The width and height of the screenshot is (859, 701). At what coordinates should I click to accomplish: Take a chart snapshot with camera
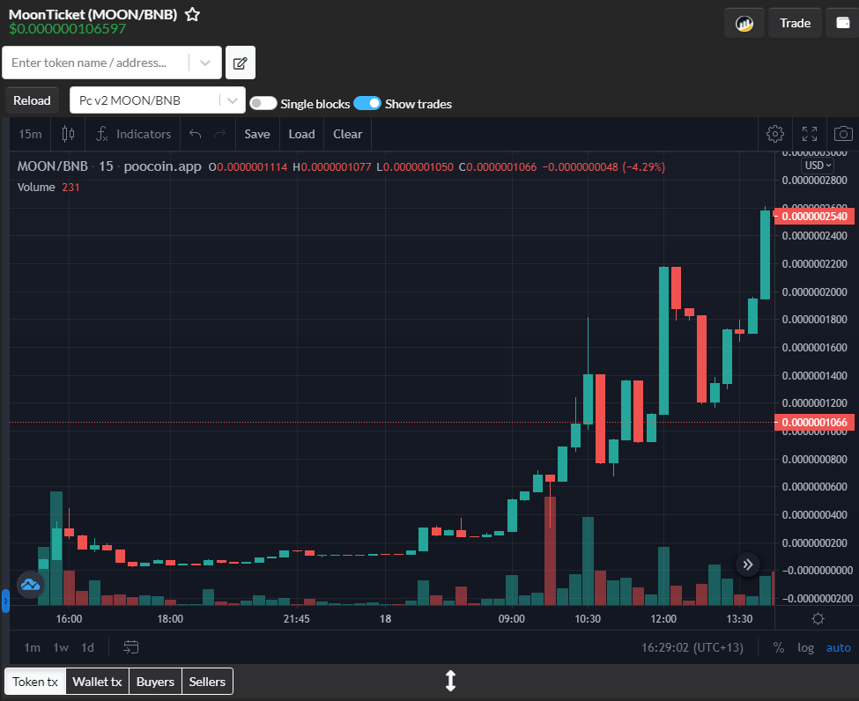pos(843,134)
